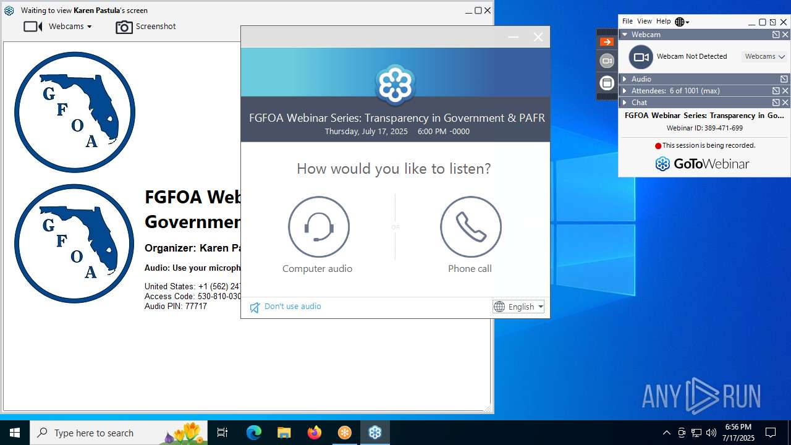Open File menu in control panel
The width and height of the screenshot is (791, 445).
coord(627,22)
